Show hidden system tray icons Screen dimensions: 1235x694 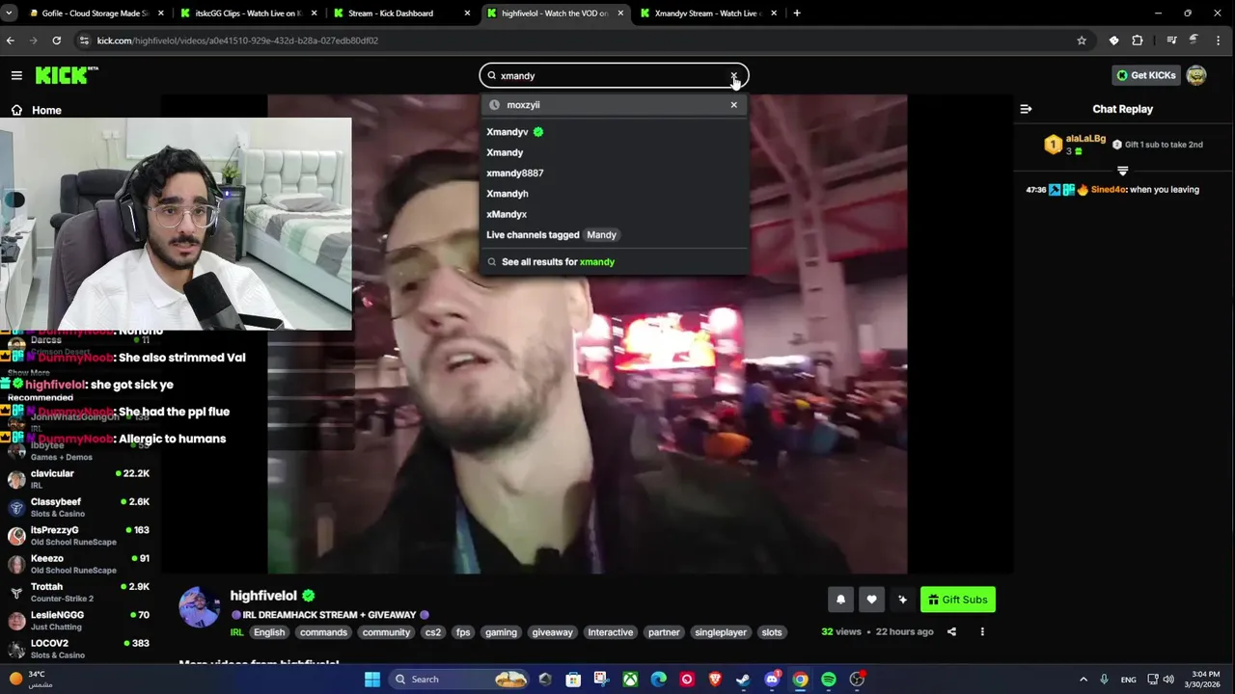tap(1084, 680)
